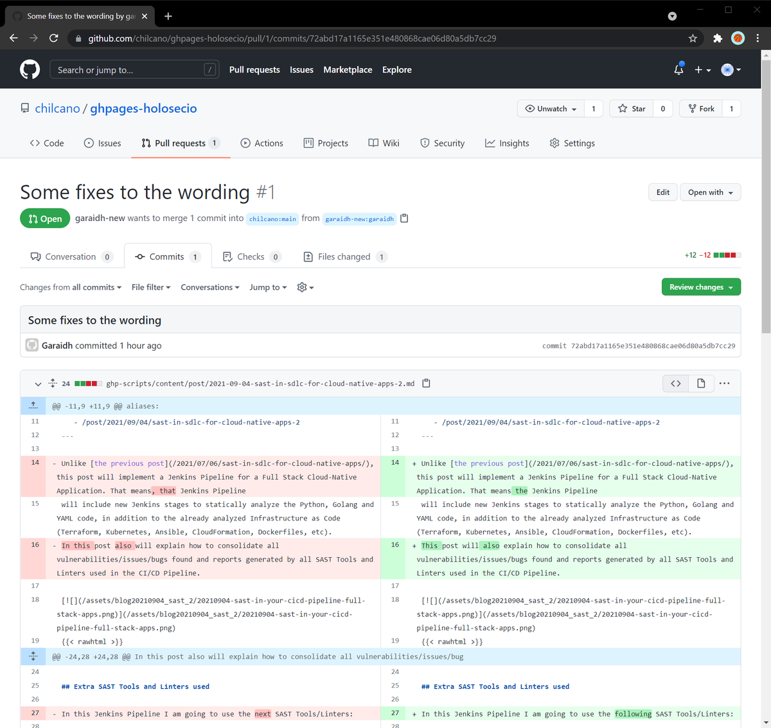This screenshot has height=728, width=771.
Task: Open the Security tab
Action: tap(442, 143)
